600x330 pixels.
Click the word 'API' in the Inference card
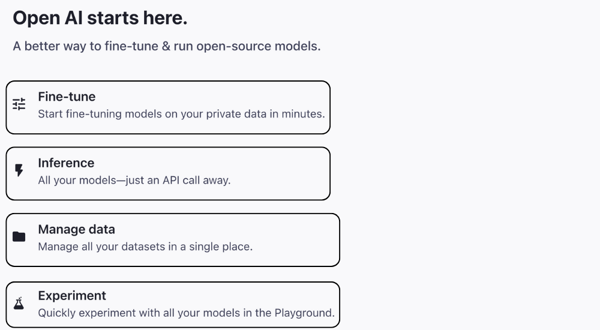point(171,180)
